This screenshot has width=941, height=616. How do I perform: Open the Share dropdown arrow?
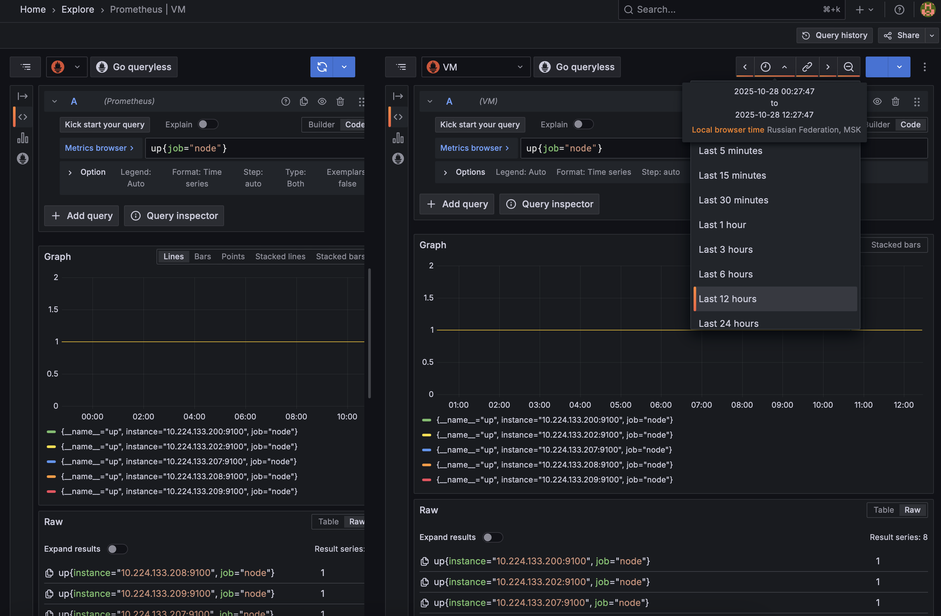932,36
